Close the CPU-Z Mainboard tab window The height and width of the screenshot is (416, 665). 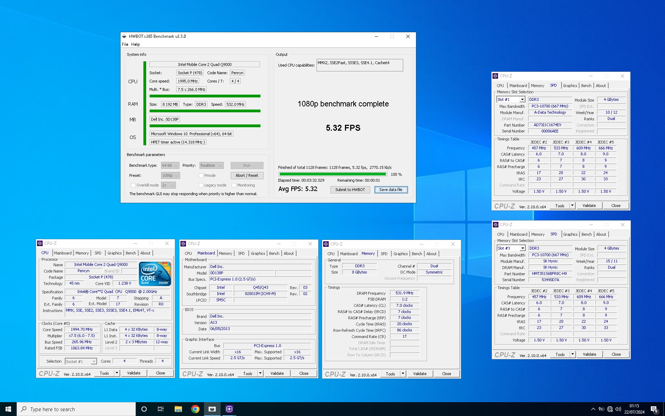pyautogui.click(x=310, y=244)
